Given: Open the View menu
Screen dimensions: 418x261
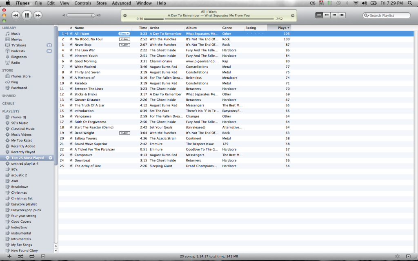Looking at the screenshot, I should [x=64, y=3].
